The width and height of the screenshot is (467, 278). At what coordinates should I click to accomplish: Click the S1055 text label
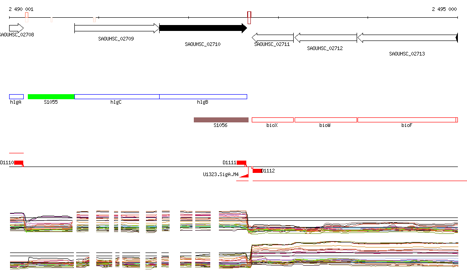[x=51, y=102]
